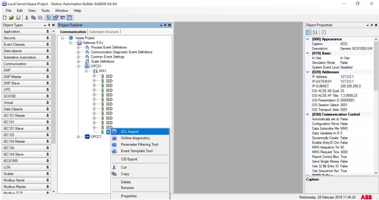Click the Alphabetical sort icon in Object Properties
Screen dimensions: 379x200
315,32
